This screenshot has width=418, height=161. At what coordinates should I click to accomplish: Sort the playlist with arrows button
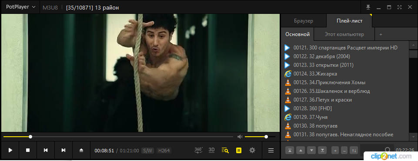pyautogui.click(x=354, y=150)
